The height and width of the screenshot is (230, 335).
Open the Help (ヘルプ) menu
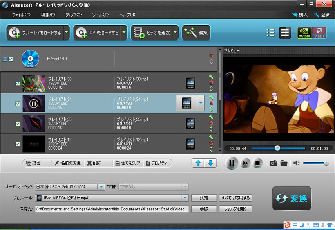[x=127, y=15]
